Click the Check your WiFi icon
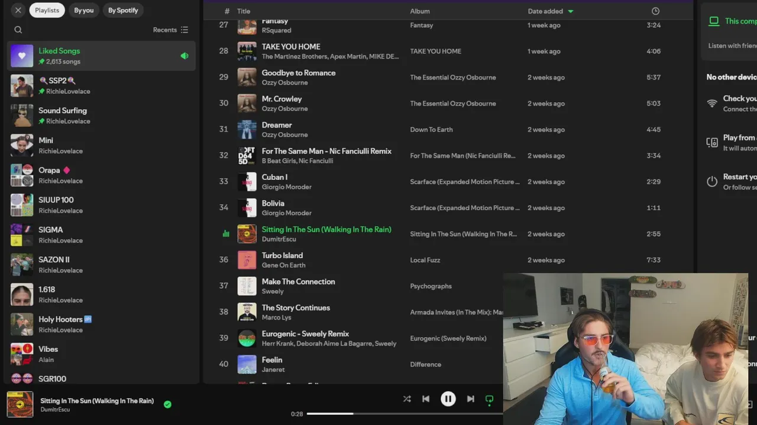Screen dimensions: 757x425 pyautogui.click(x=712, y=103)
